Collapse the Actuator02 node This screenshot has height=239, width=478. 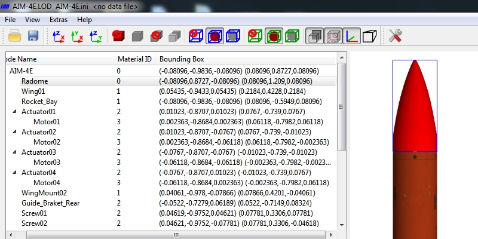(14, 131)
